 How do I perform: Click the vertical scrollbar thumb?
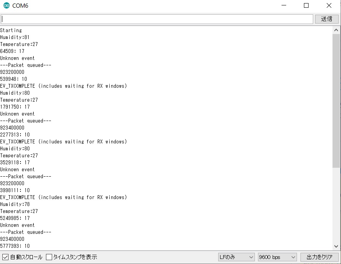coord(336,101)
